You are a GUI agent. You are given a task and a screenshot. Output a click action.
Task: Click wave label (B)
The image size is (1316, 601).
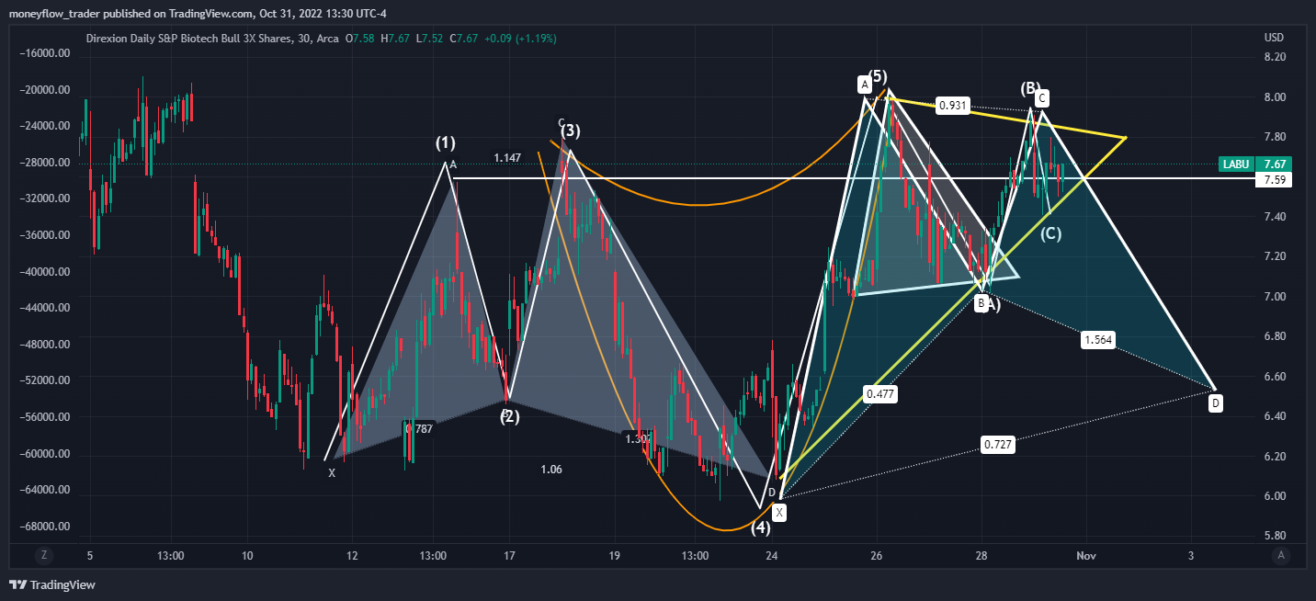coord(1030,88)
